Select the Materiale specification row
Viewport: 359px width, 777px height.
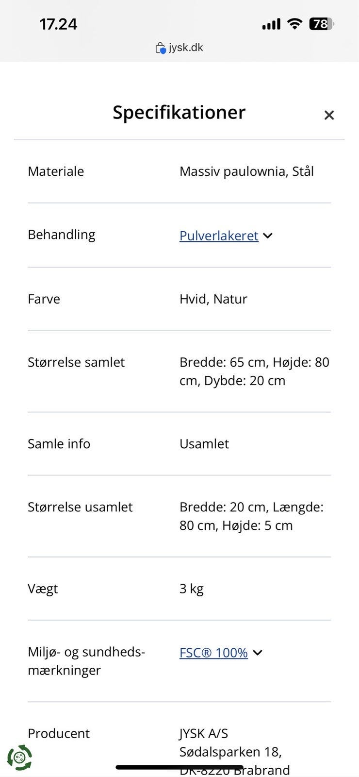pyautogui.click(x=179, y=171)
